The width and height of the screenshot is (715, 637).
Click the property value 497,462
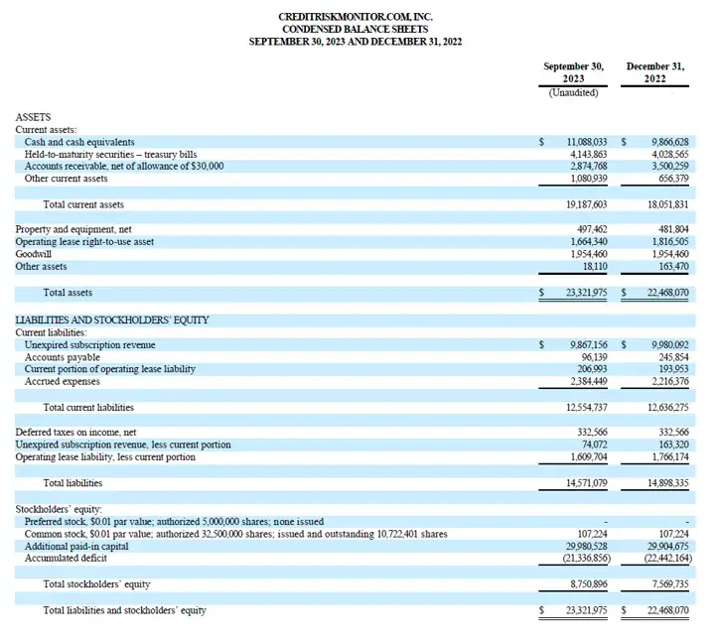click(x=592, y=229)
